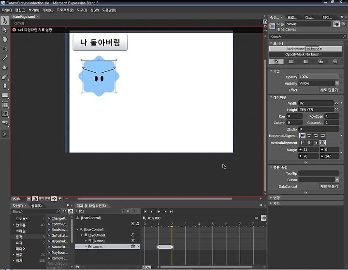Select the Zoom magnifier tool
Image resolution: width=348 pixels, height=270 pixels.
tap(5, 48)
